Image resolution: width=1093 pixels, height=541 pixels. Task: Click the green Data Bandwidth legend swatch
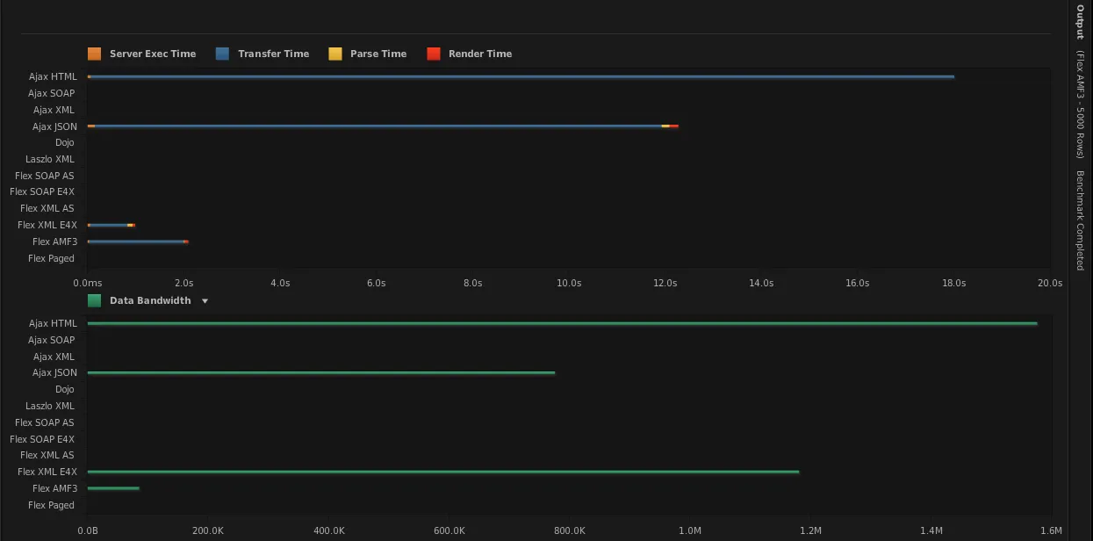click(95, 300)
